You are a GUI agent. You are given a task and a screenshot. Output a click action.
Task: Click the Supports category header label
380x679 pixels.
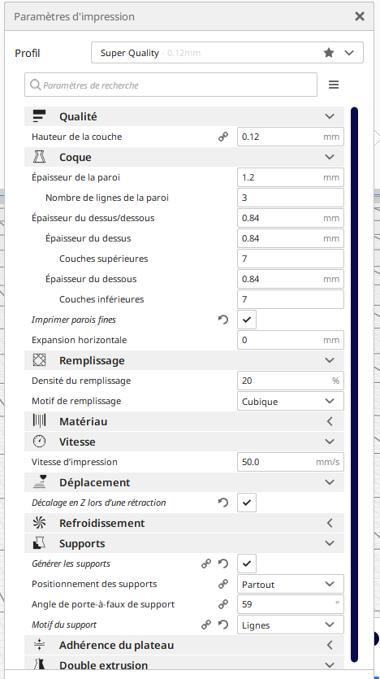(x=82, y=543)
